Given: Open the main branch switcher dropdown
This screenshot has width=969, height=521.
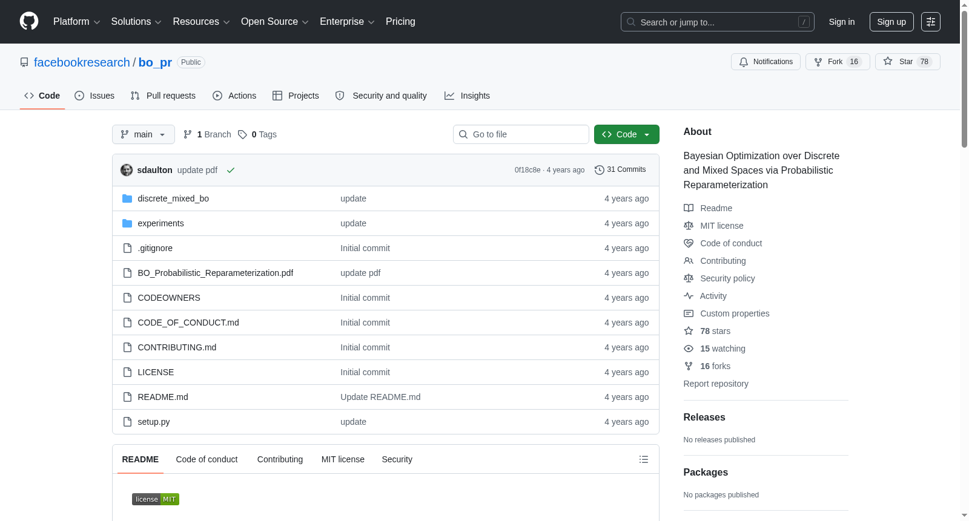Looking at the screenshot, I should (144, 134).
